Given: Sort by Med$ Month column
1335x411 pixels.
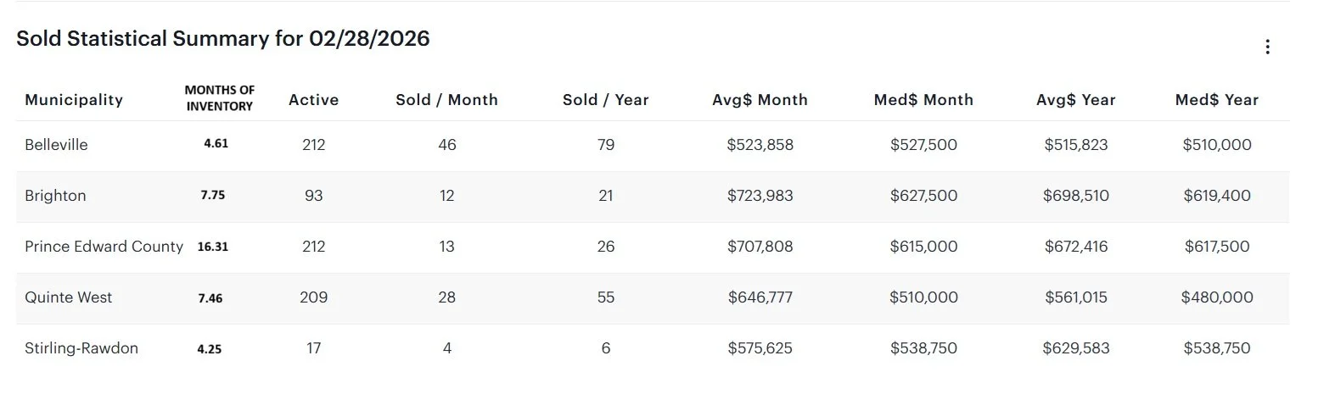Looking at the screenshot, I should [923, 100].
